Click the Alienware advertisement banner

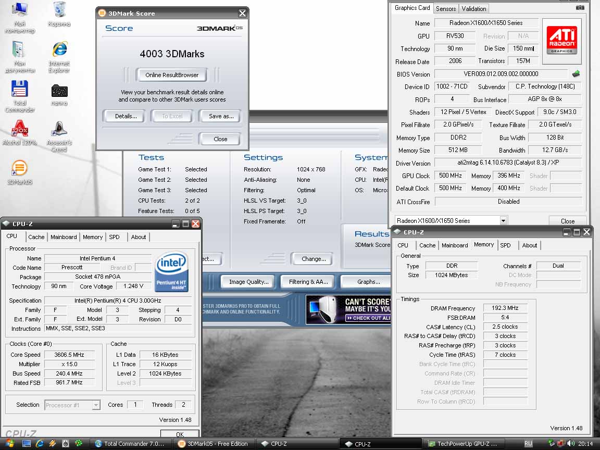tap(348, 309)
